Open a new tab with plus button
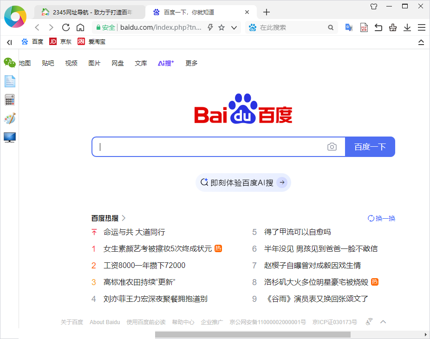 click(266, 12)
